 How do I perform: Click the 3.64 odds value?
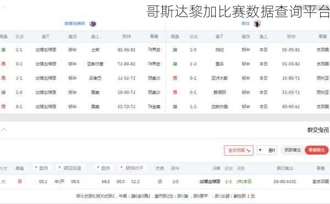point(106,182)
